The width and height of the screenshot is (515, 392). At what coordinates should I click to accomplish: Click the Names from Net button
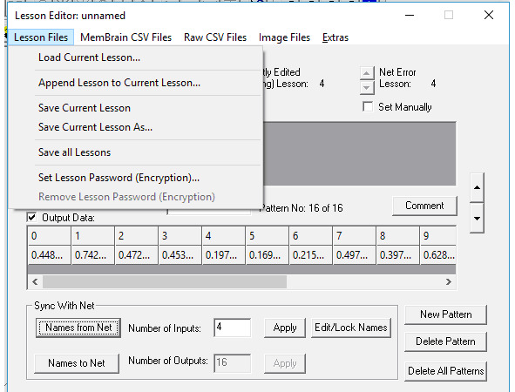click(78, 328)
